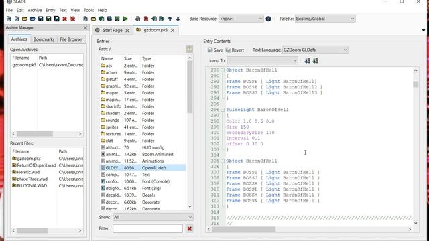Select the Archives tab
The height and width of the screenshot is (241, 429).
[x=19, y=39]
